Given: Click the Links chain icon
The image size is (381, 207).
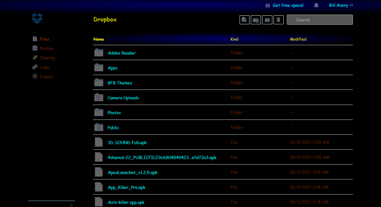Looking at the screenshot, I should [x=35, y=67].
